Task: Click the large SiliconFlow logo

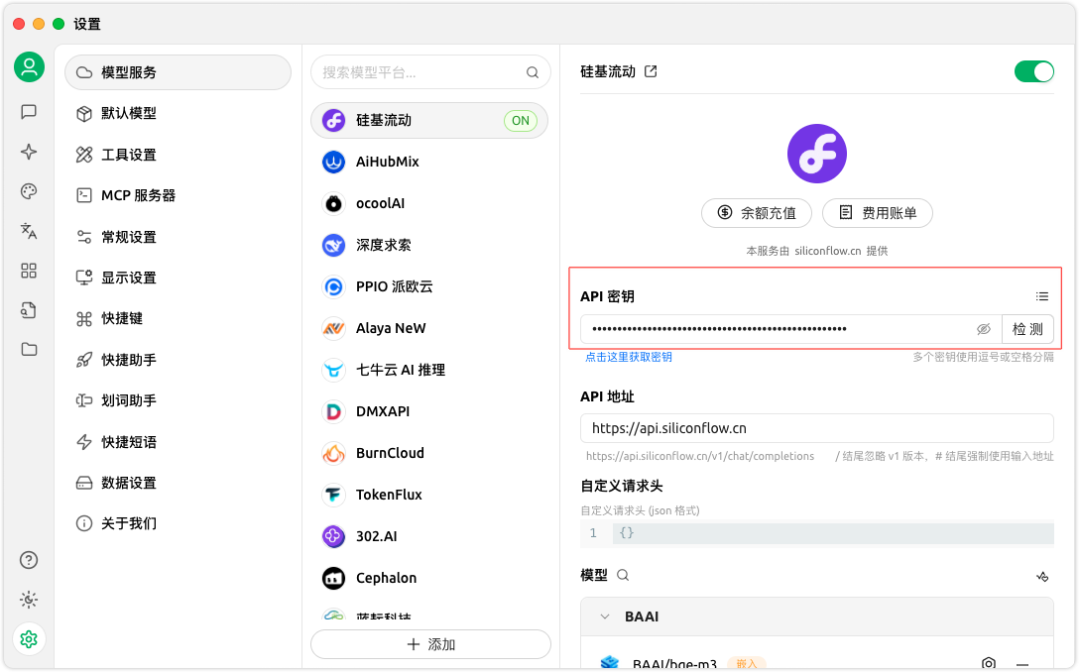Action: pos(817,154)
